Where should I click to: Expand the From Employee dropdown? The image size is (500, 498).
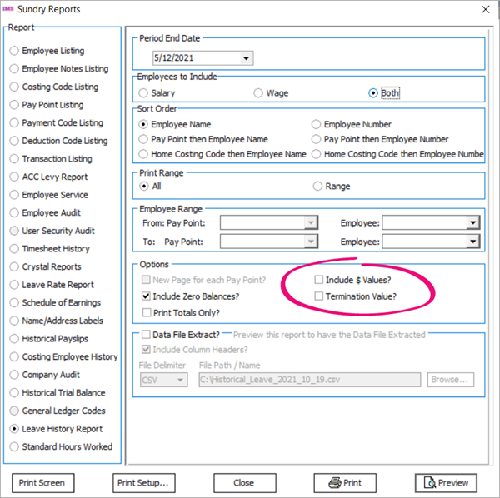click(472, 223)
